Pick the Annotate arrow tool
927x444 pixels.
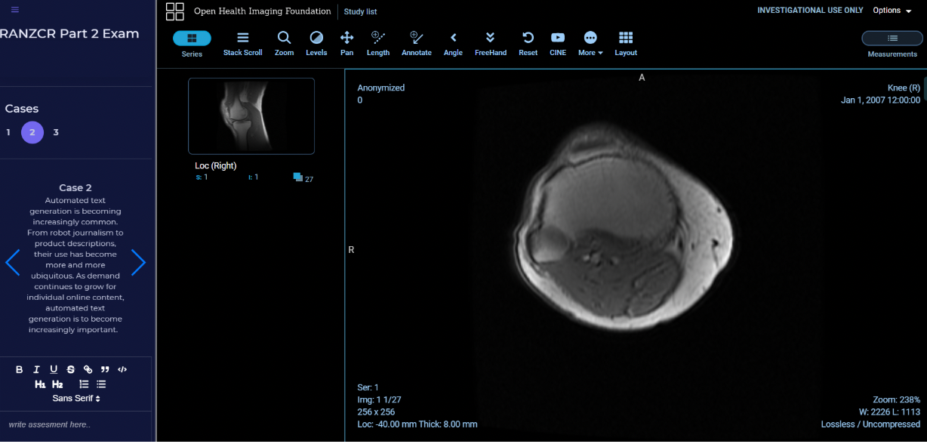tap(416, 43)
